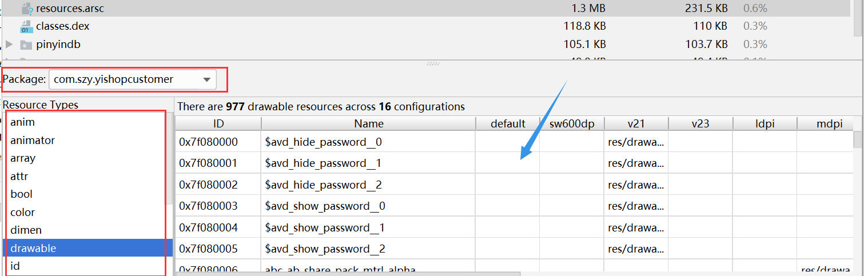Click the default column header
864x276 pixels.
pos(508,123)
